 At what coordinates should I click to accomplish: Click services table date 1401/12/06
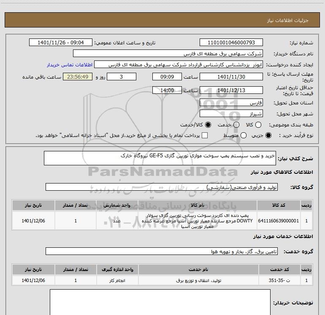point(33,280)
